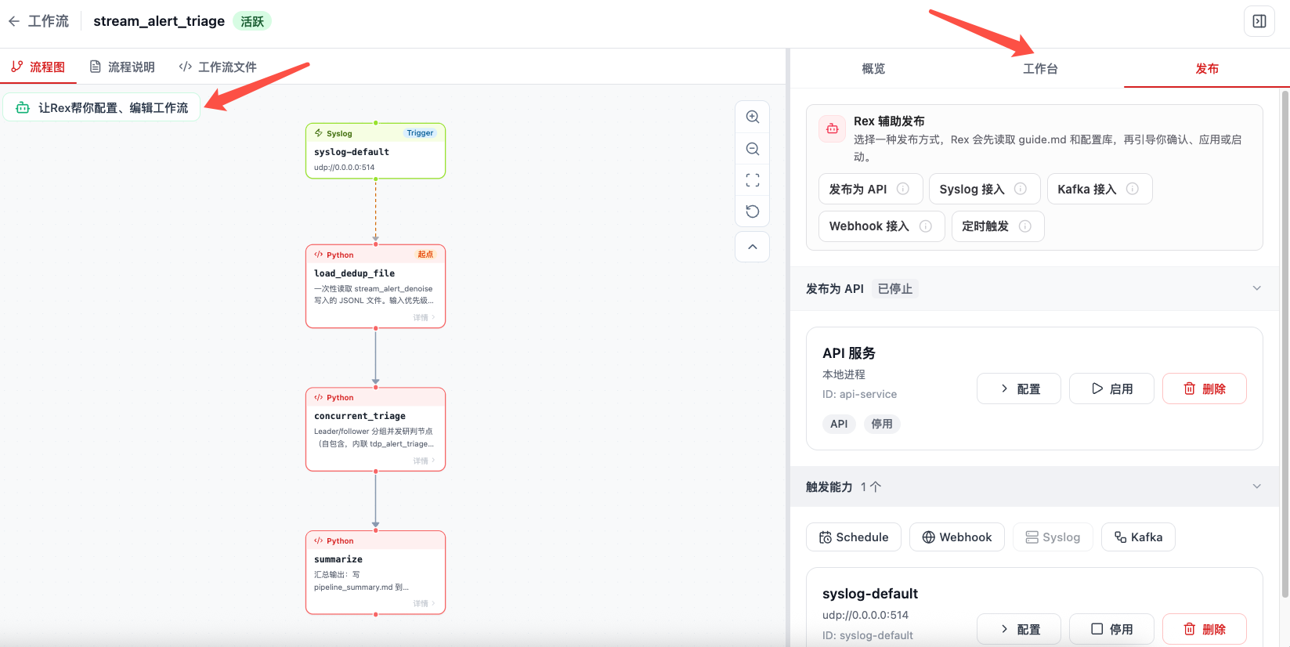Delete the syslog-default trigger
The height and width of the screenshot is (647, 1290).
click(x=1205, y=629)
